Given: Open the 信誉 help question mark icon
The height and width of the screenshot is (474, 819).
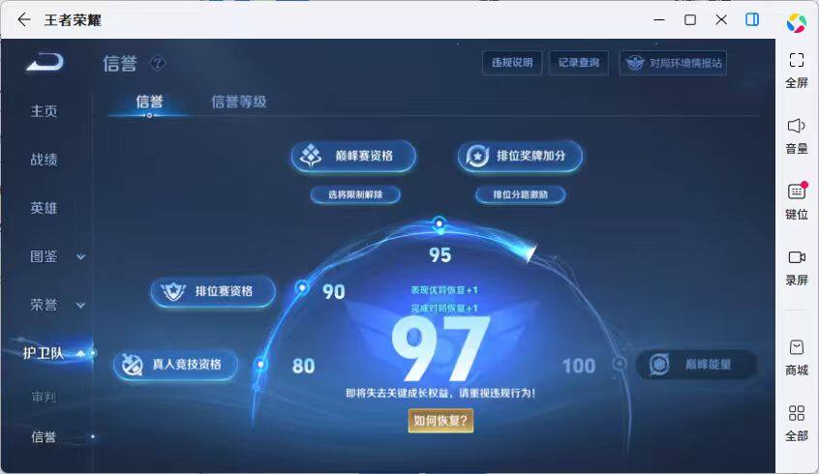Looking at the screenshot, I should click(158, 64).
